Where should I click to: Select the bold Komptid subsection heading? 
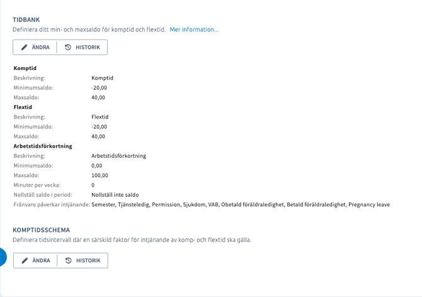(x=25, y=68)
